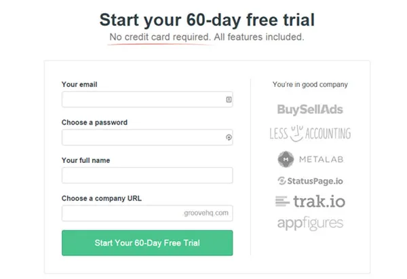Click into the Choose a password field
The image size is (407, 279).
pos(142,137)
